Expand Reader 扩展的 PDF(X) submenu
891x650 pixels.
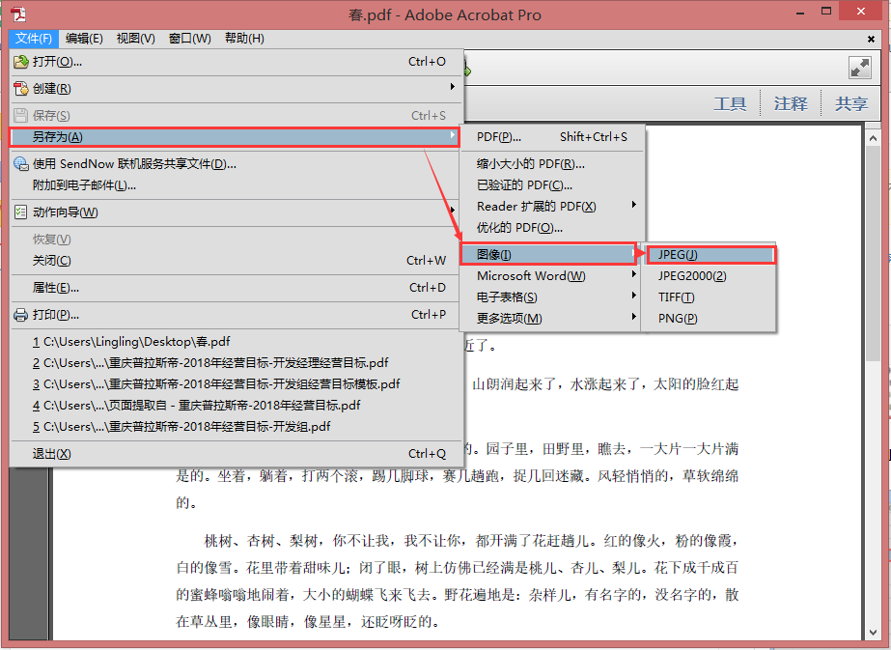point(552,207)
